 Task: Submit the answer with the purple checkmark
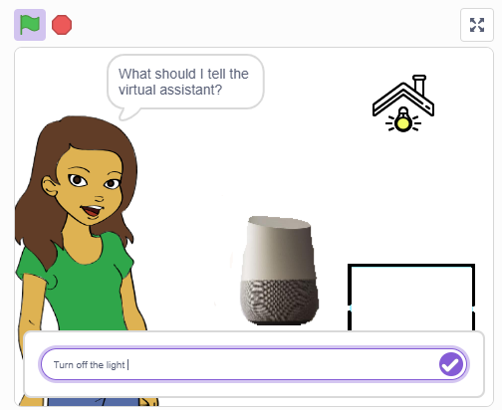point(451,364)
